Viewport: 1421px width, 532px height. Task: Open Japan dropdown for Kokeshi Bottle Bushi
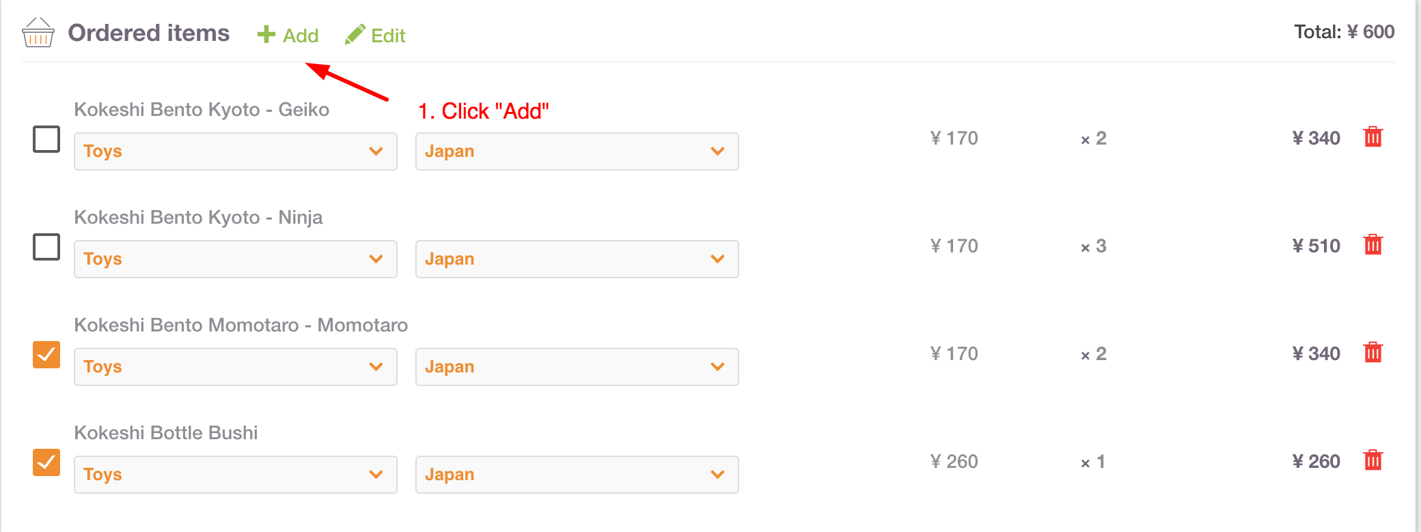577,475
